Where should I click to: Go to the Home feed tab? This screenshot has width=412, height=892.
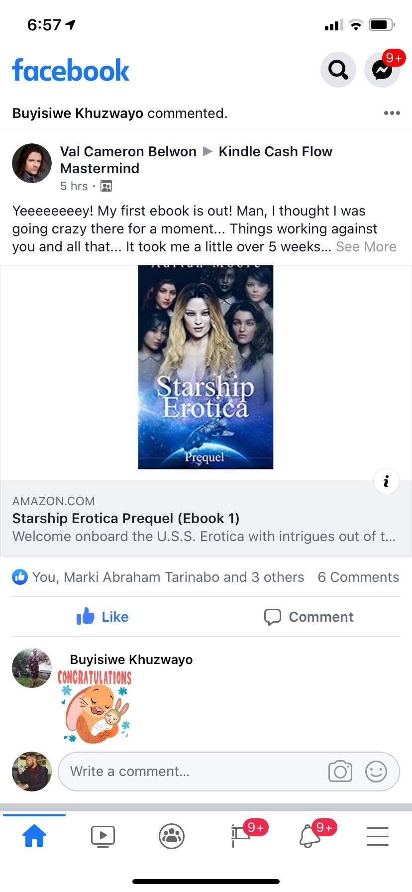[x=34, y=836]
